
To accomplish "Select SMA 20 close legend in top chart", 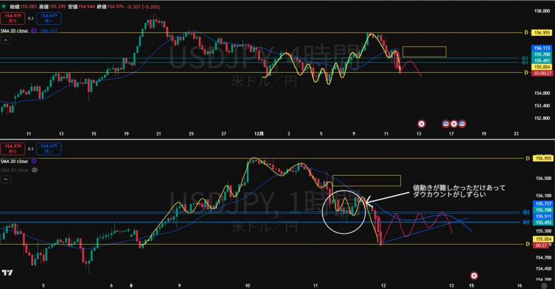I will point(15,31).
